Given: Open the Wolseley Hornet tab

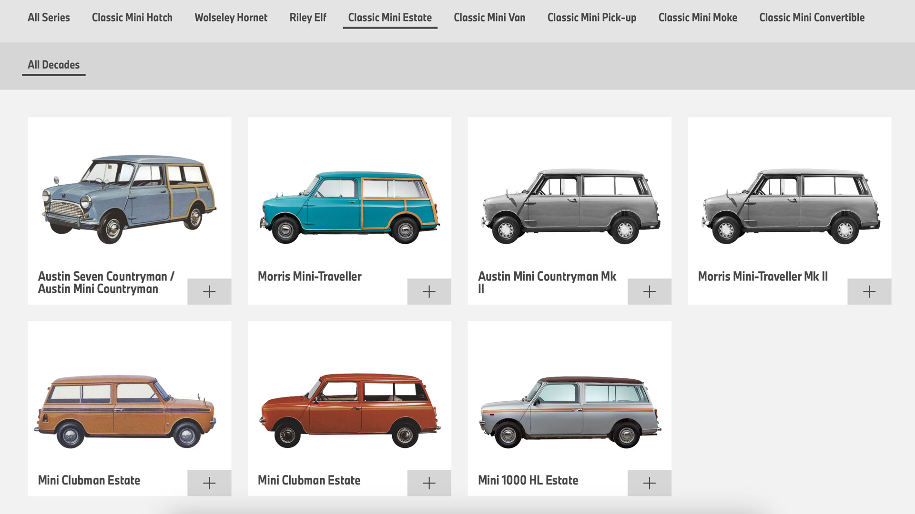Looking at the screenshot, I should [231, 18].
